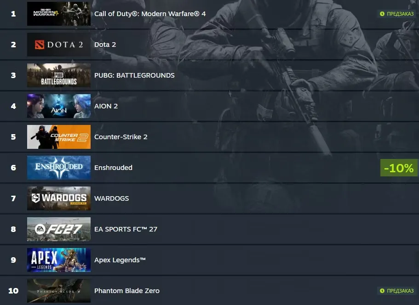
Task: Click the PUBG: BATTLEGROUNDS title text
Action: tap(134, 75)
